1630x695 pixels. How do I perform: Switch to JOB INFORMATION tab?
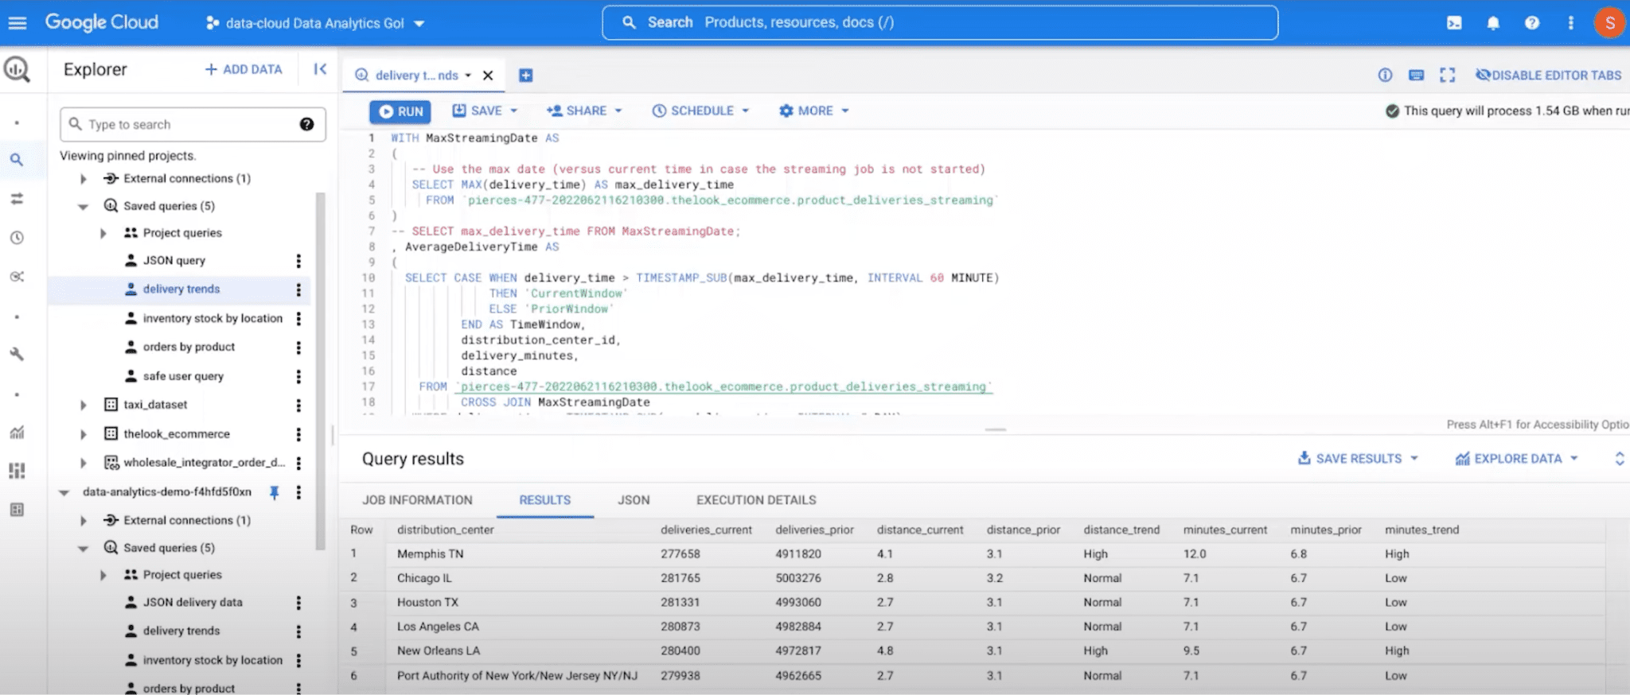(x=417, y=500)
